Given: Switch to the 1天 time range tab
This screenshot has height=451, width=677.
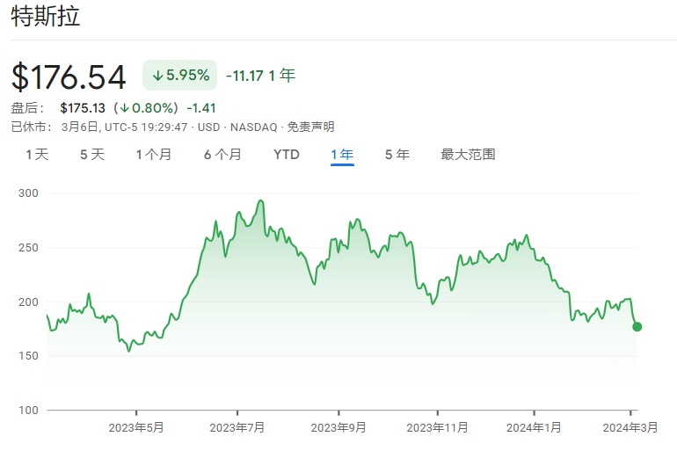Looking at the screenshot, I should pyautogui.click(x=37, y=155).
